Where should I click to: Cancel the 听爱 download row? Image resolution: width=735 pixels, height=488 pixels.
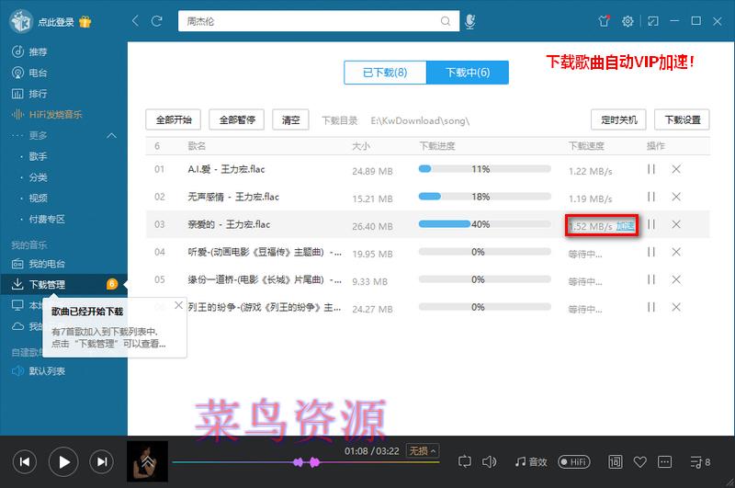676,252
